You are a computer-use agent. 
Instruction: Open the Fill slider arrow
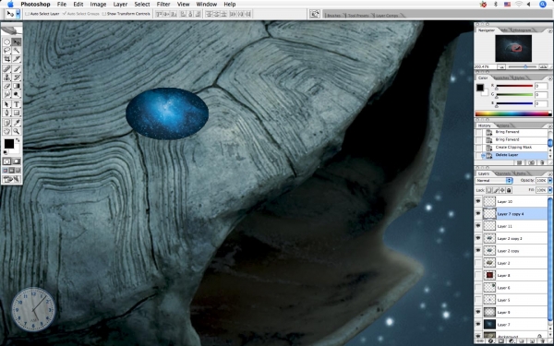point(550,190)
